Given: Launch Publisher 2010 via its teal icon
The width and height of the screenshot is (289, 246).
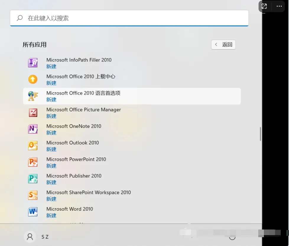Looking at the screenshot, I should point(33,179).
